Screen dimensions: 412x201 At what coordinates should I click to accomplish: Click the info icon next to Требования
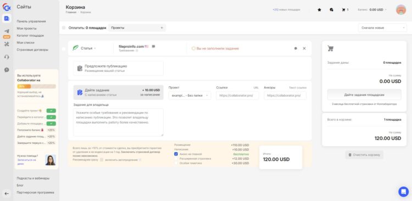tap(137, 51)
